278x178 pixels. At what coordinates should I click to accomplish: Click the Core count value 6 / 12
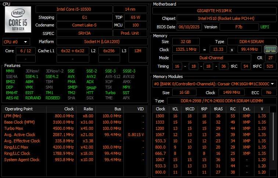26,51
